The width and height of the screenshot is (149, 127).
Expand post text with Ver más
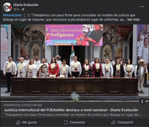[x=133, y=20]
